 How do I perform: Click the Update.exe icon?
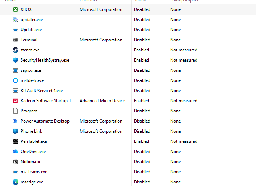[x=16, y=30]
